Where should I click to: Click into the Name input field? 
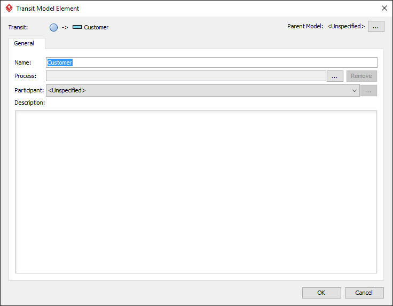pyautogui.click(x=211, y=62)
